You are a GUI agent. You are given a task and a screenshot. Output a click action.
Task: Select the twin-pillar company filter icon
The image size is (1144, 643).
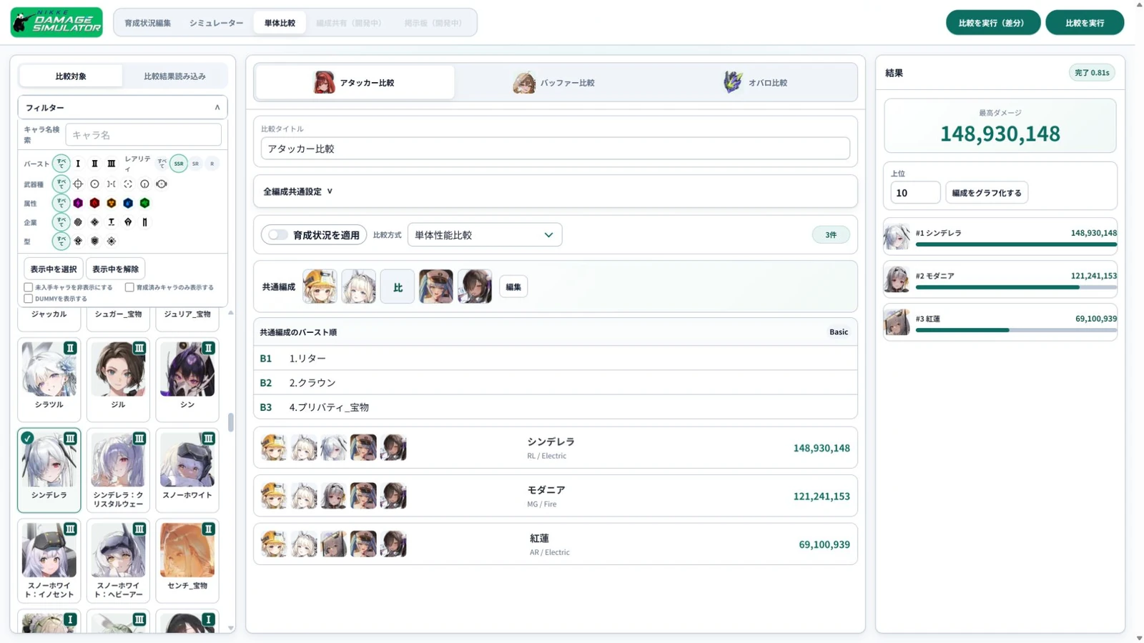point(144,222)
